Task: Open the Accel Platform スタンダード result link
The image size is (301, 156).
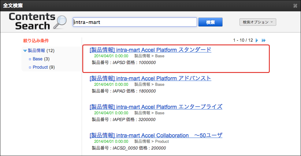Action: 150,50
